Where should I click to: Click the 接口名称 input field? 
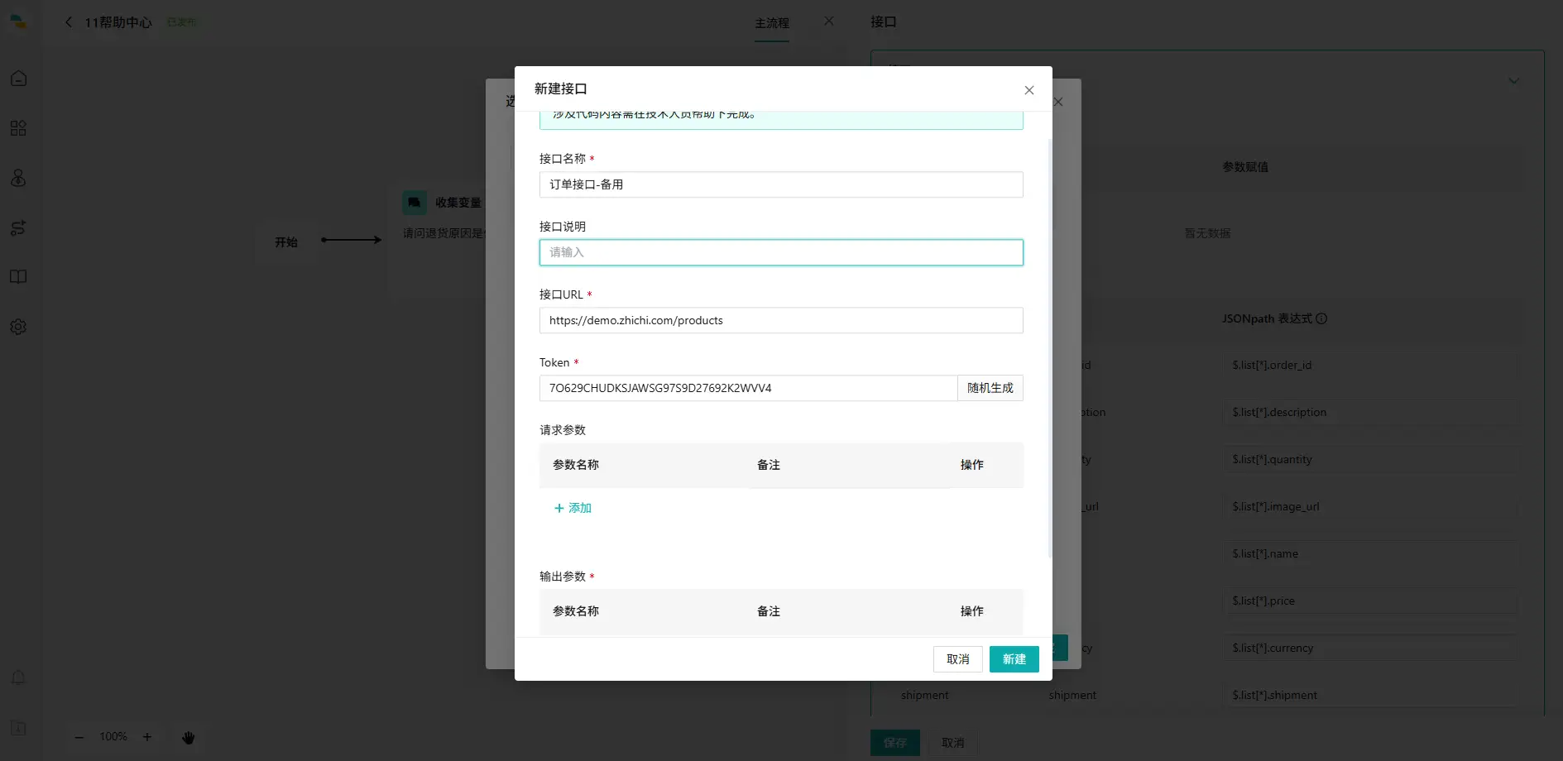(x=781, y=184)
